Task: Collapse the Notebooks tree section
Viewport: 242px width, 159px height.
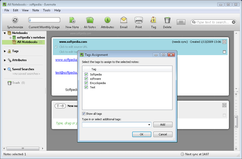Action: tap(5, 33)
